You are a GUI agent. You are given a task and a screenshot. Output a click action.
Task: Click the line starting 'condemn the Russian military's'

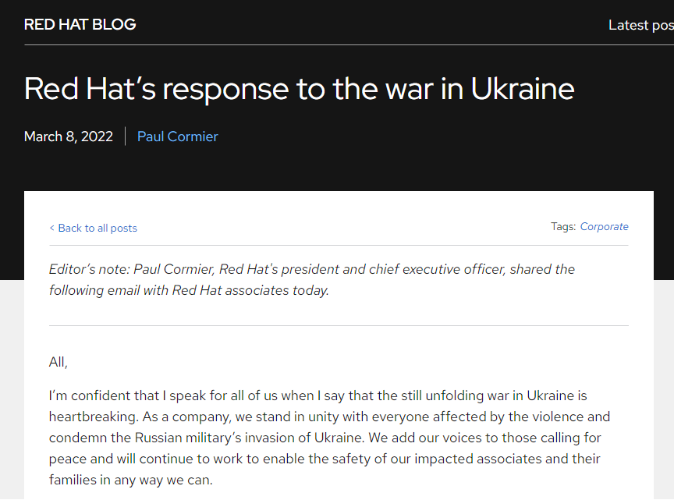[x=325, y=438]
